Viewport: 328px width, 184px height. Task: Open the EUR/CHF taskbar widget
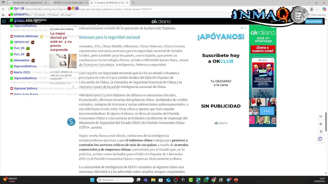(x=10, y=180)
